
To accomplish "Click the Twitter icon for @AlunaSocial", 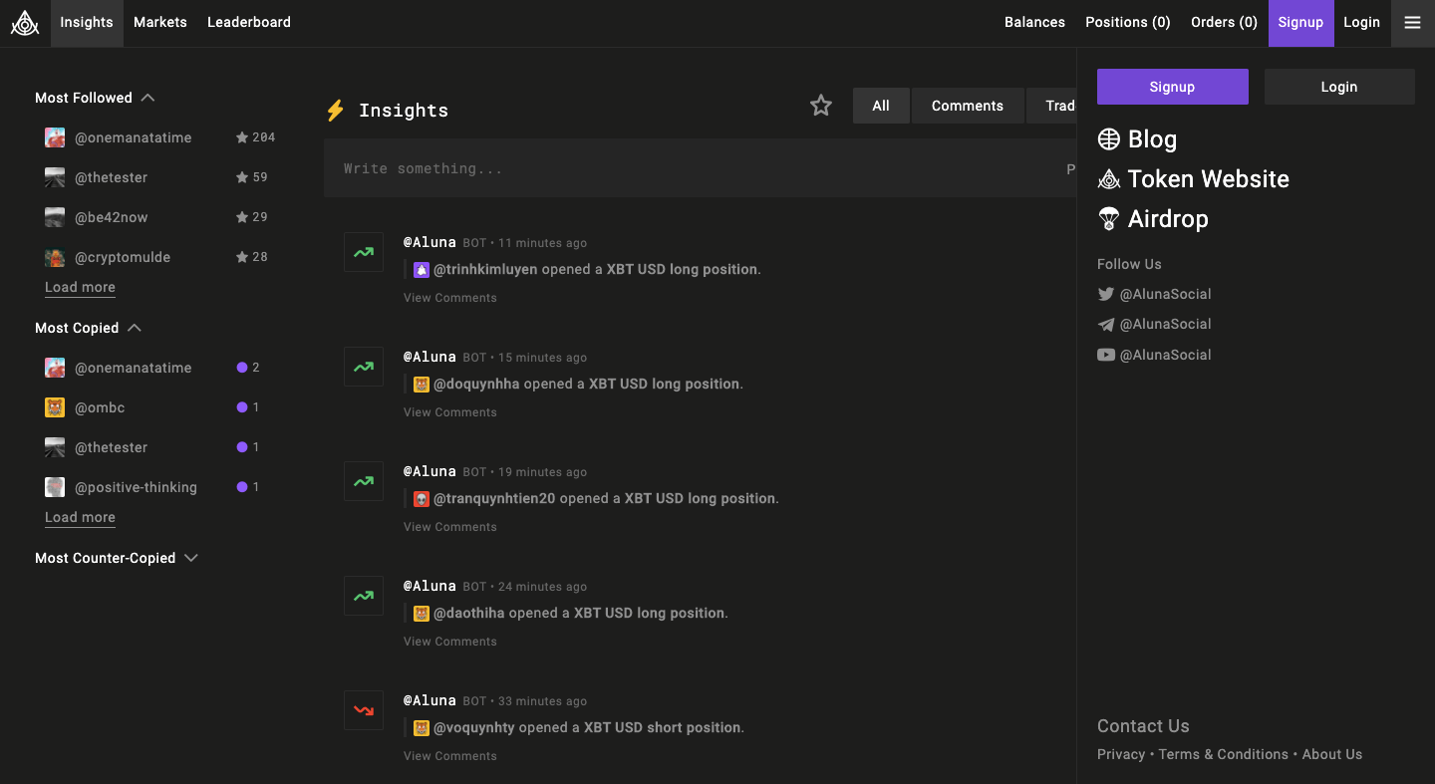I will click(x=1106, y=294).
